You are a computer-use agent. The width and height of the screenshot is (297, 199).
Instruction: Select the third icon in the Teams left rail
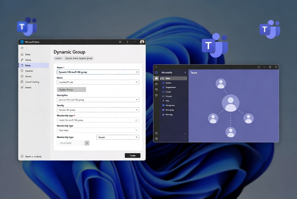pyautogui.click(x=156, y=84)
